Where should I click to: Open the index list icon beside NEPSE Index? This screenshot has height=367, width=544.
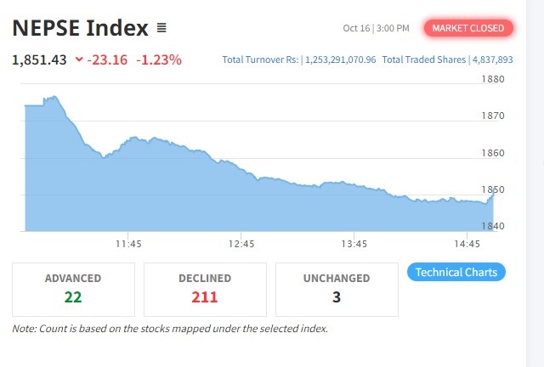click(161, 28)
